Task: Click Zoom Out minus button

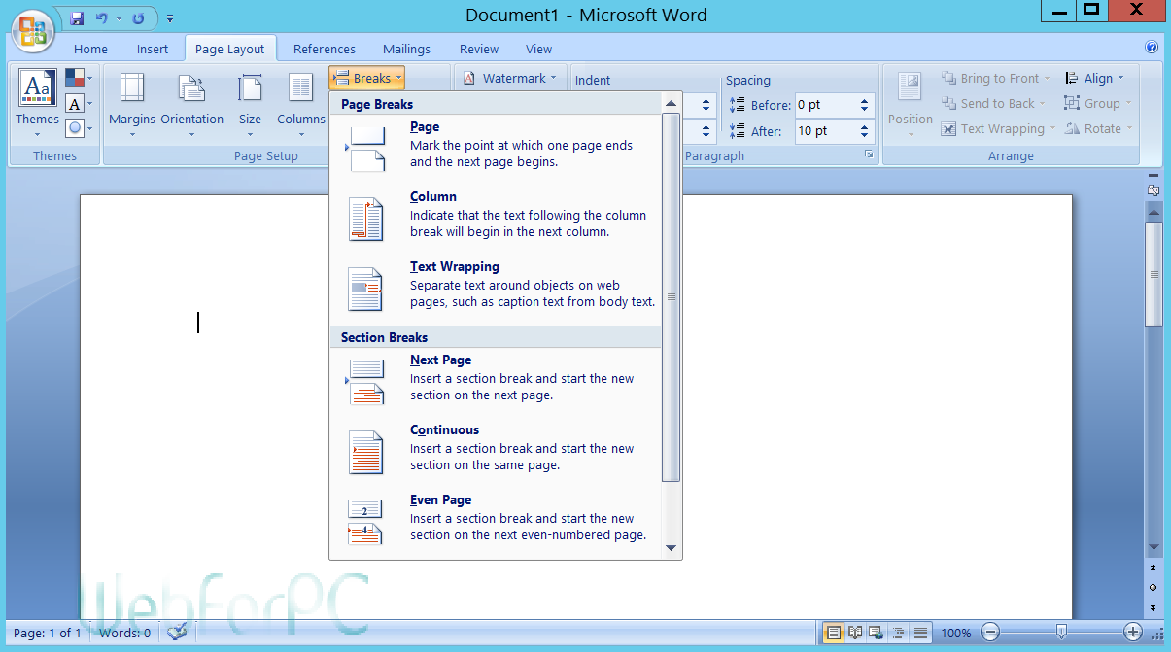Action: point(989,633)
